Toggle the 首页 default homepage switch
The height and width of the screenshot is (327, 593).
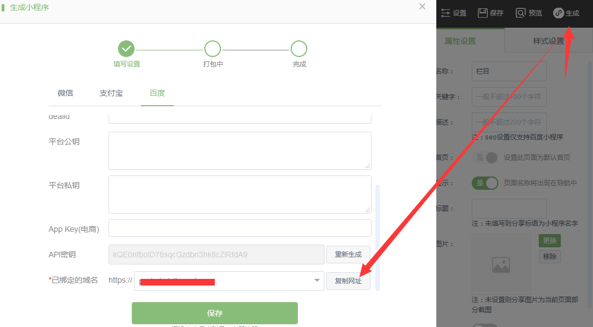click(x=486, y=158)
